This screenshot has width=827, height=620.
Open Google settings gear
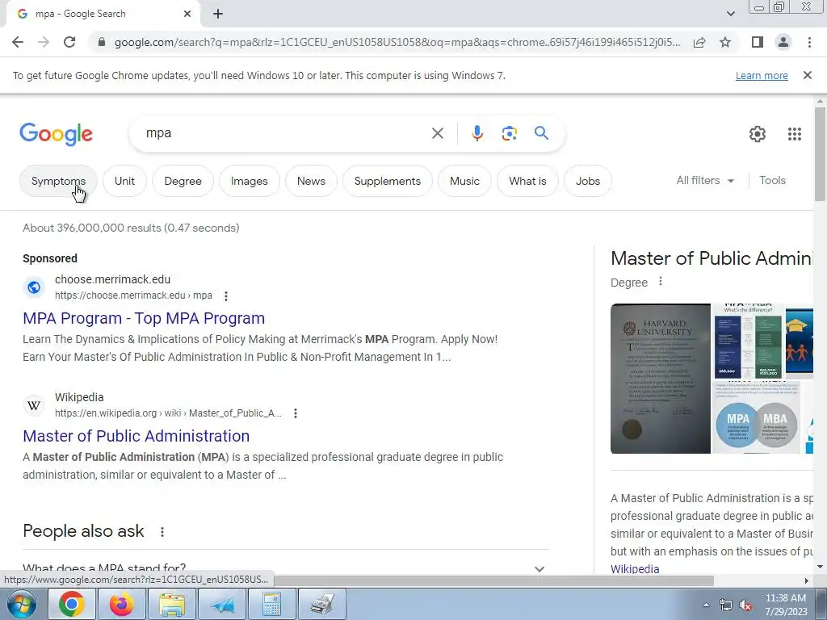pyautogui.click(x=758, y=134)
